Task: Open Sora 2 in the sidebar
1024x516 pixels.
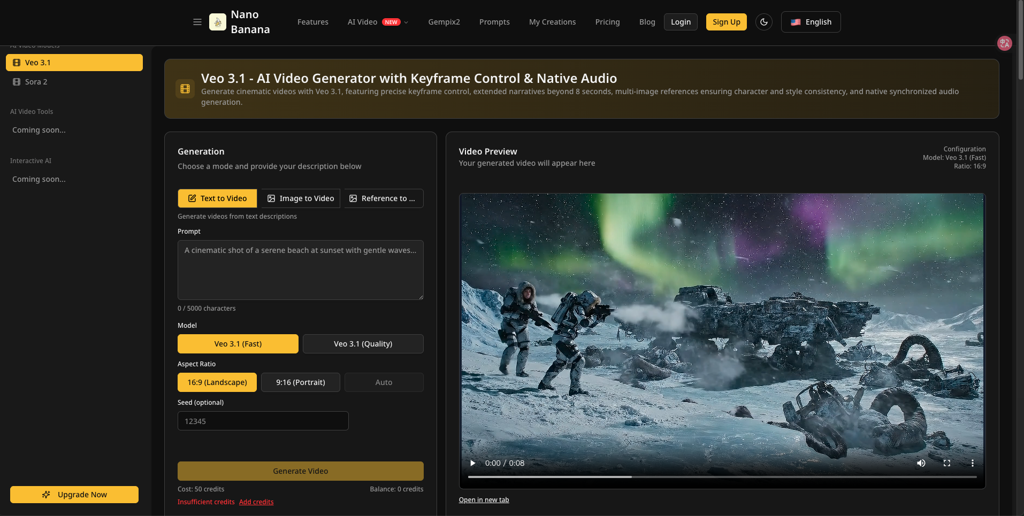Action: [x=36, y=82]
